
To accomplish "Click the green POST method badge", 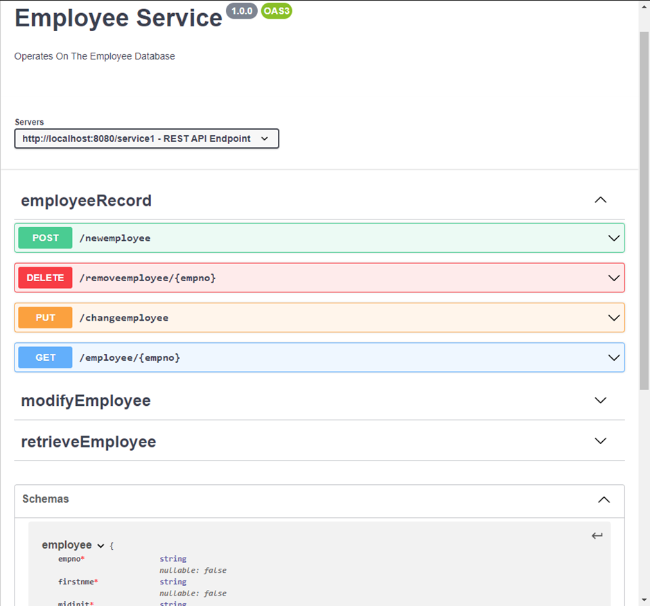I will pyautogui.click(x=45, y=238).
